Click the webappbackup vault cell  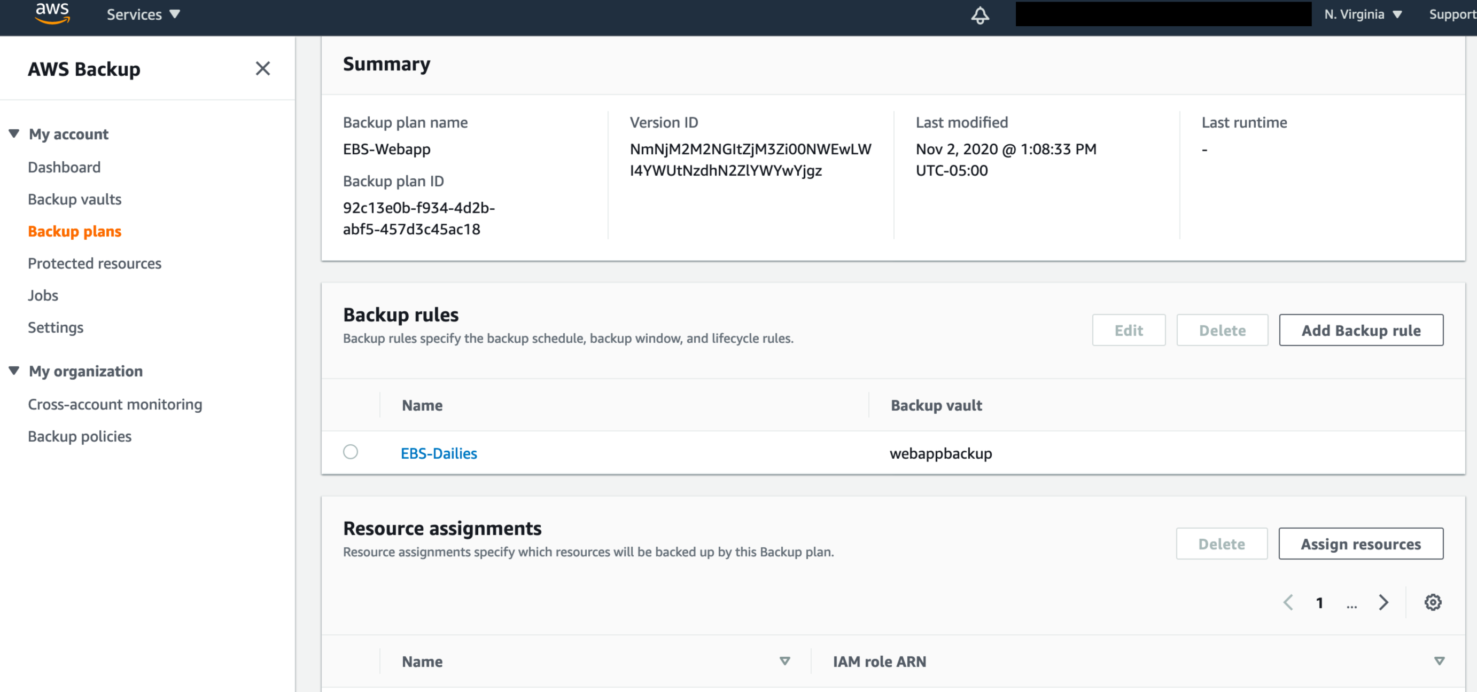(x=940, y=453)
